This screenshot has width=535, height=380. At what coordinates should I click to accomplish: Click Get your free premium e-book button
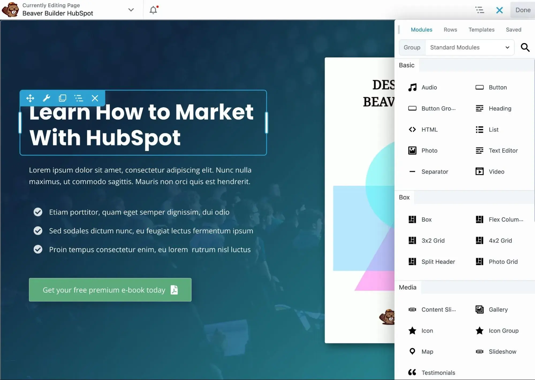(x=109, y=290)
